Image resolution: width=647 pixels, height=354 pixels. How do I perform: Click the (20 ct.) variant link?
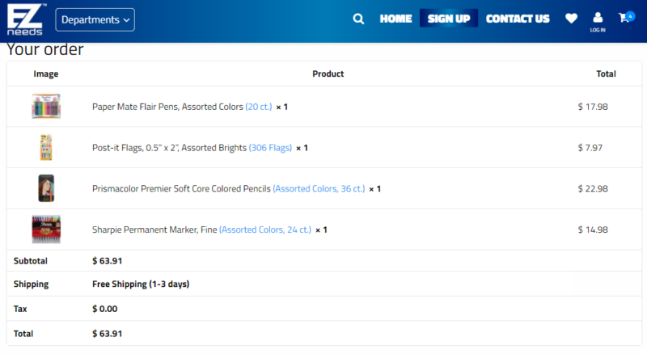click(x=259, y=107)
